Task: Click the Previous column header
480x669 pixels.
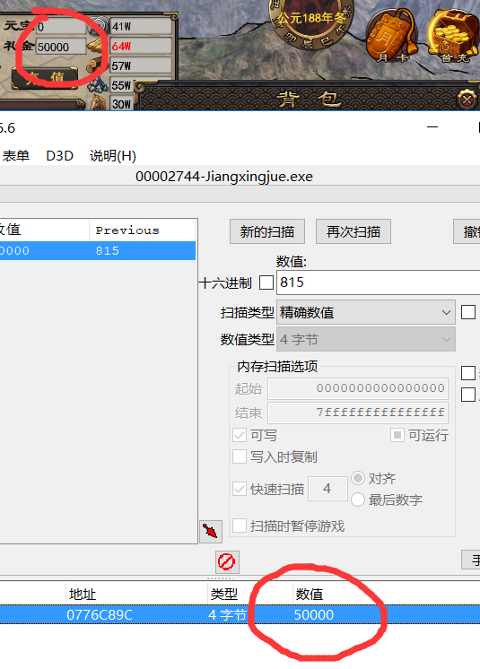Action: (142, 230)
